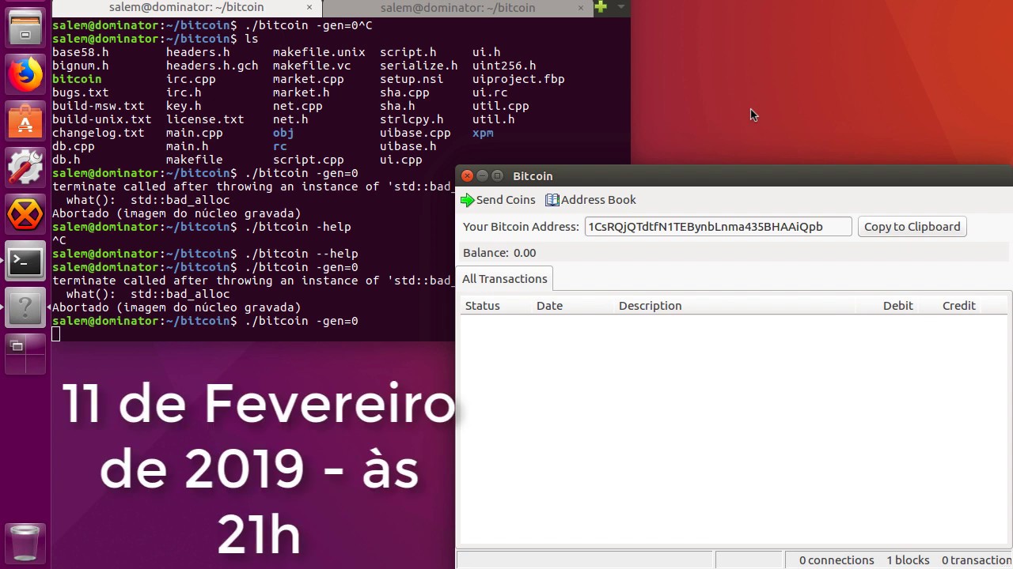Screen dimensions: 1013x569
Task: Open Address Book toolbar button
Action: pyautogui.click(x=590, y=200)
